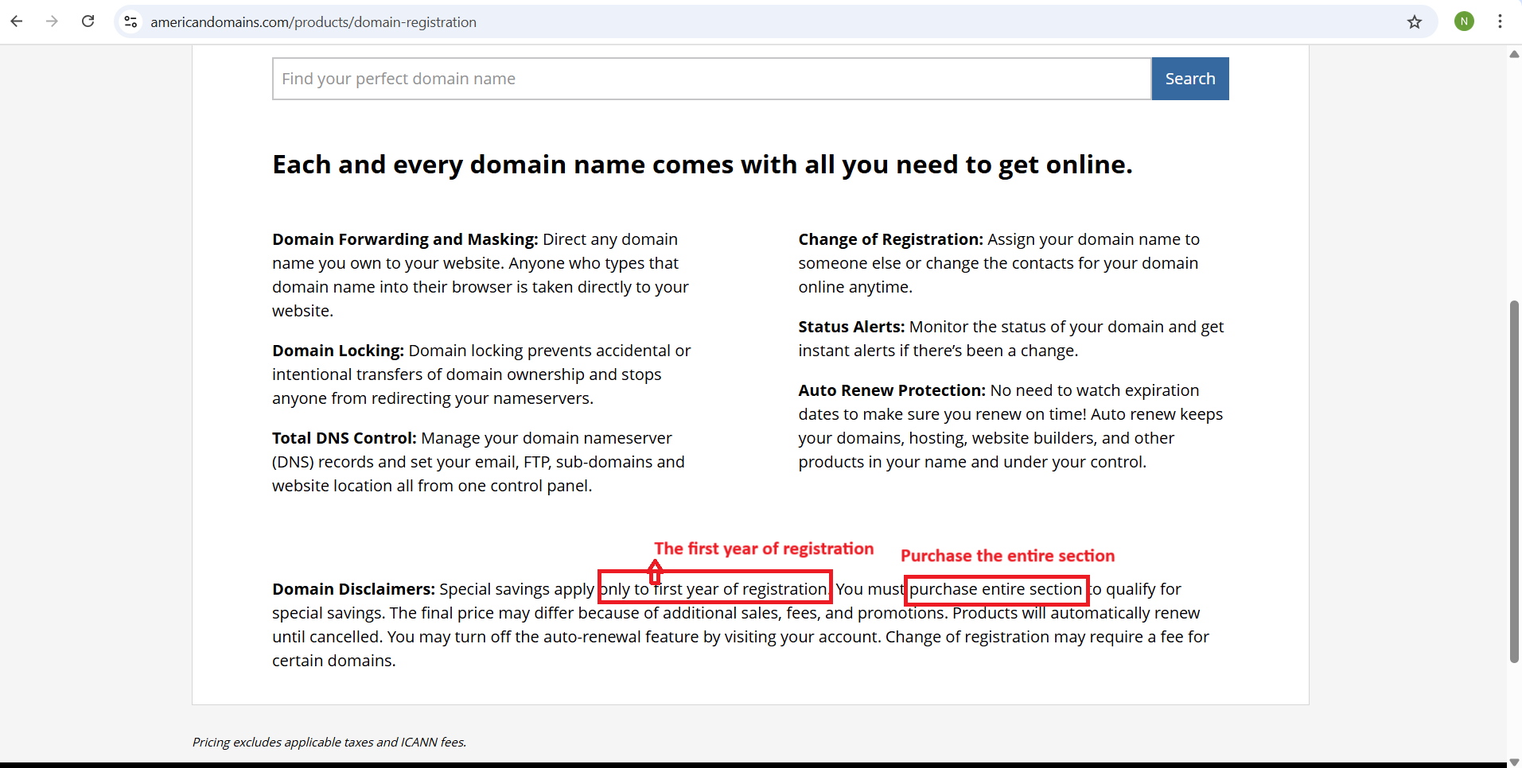The image size is (1522, 768).
Task: Click the red box around 'purchase entire section'
Action: tap(996, 590)
